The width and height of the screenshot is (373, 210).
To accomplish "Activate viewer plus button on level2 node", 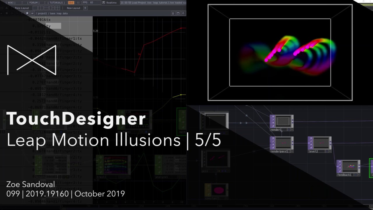I will tap(330, 151).
